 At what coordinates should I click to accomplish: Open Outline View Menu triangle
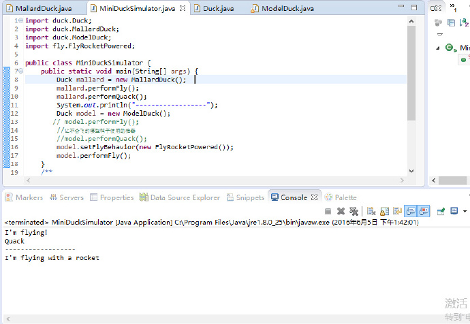[x=440, y=35]
